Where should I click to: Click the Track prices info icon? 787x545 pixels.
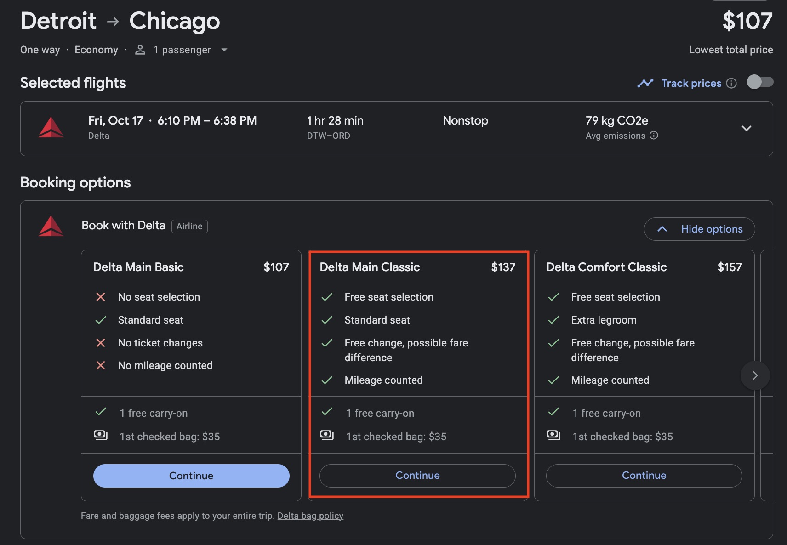(731, 83)
